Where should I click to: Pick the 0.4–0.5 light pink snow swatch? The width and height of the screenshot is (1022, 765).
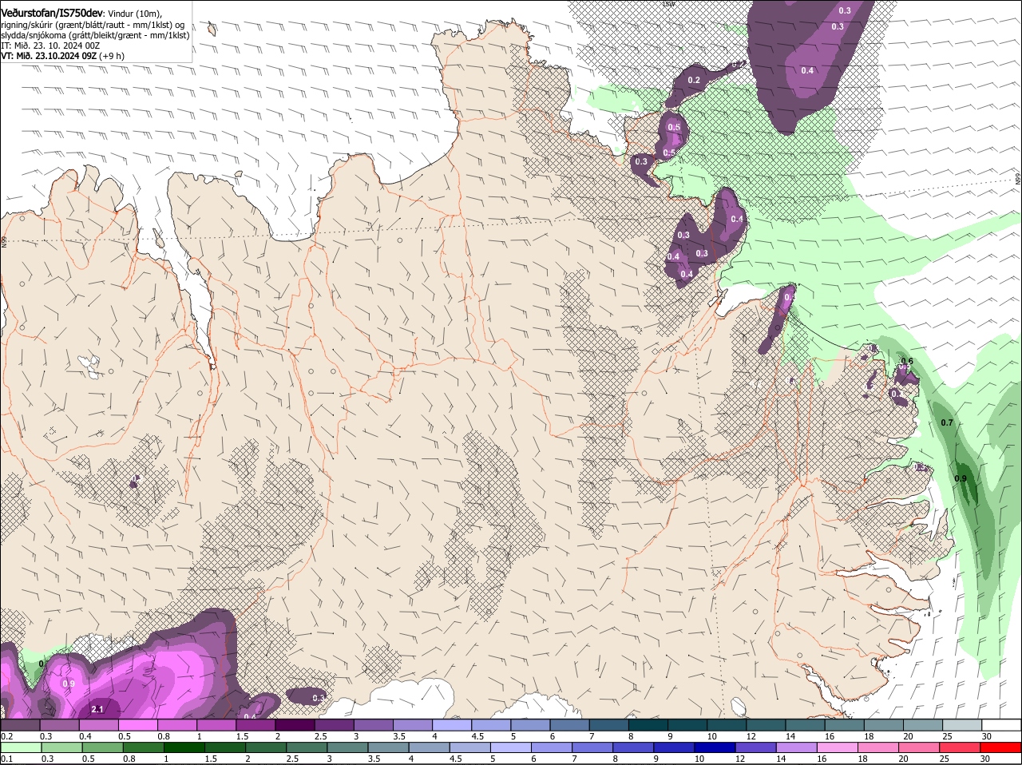99,724
